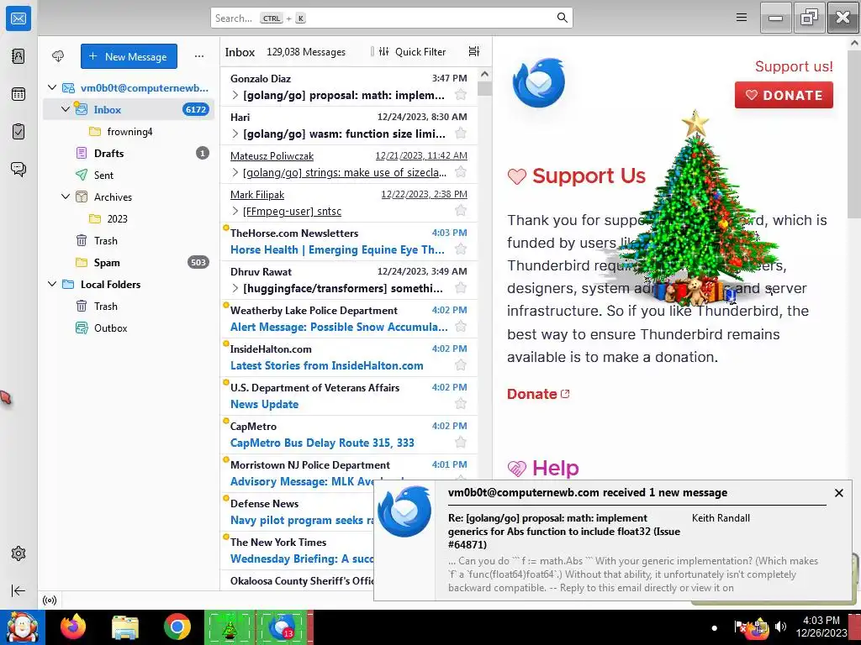
Task: Star the Gonzalo Diaz message
Action: (461, 95)
